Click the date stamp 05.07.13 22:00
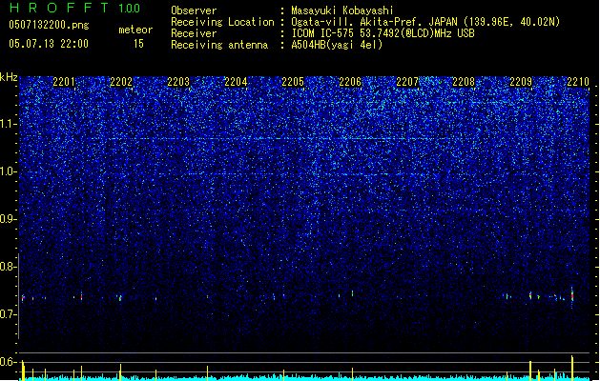Screen dimensions: 600x381 [49, 44]
